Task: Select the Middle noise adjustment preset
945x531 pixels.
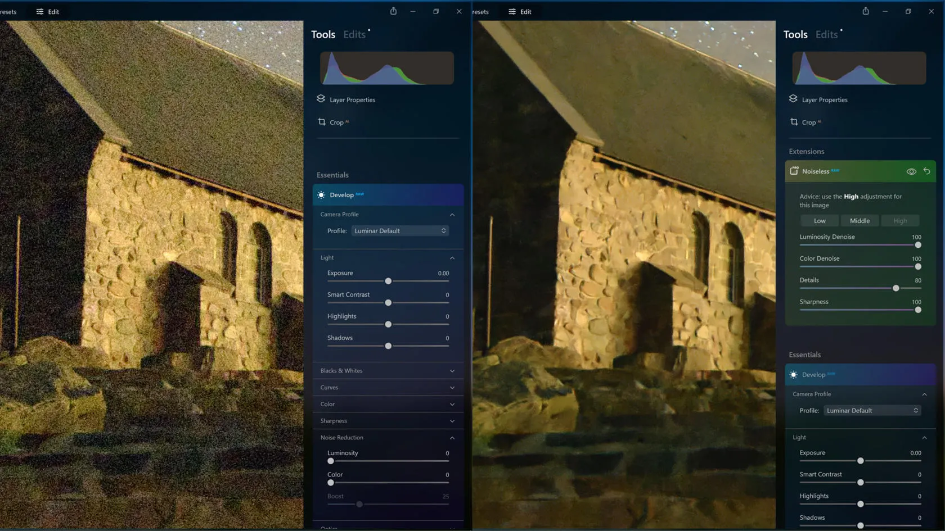Action: pos(859,221)
